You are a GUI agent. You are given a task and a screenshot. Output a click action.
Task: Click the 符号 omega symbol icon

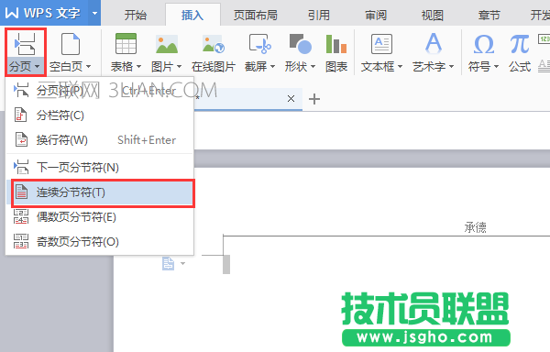[x=484, y=45]
